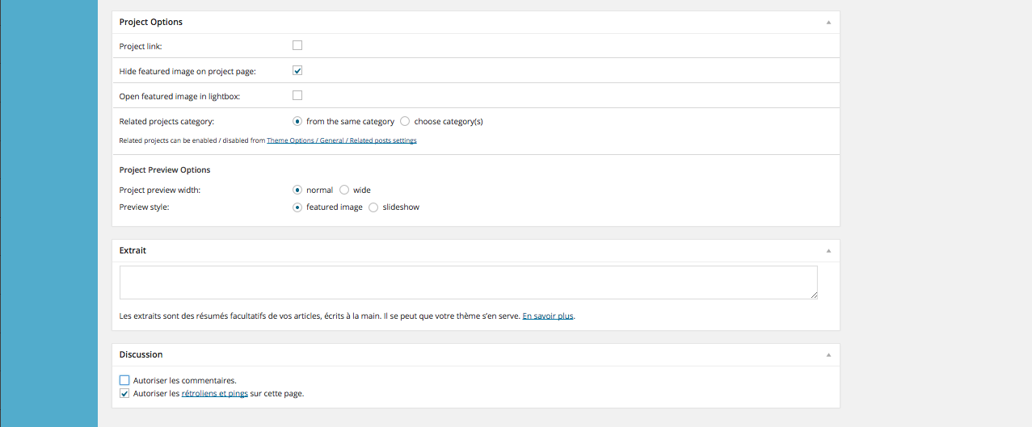The width and height of the screenshot is (1032, 427).
Task: Select slideshow preview style
Action: pos(373,207)
